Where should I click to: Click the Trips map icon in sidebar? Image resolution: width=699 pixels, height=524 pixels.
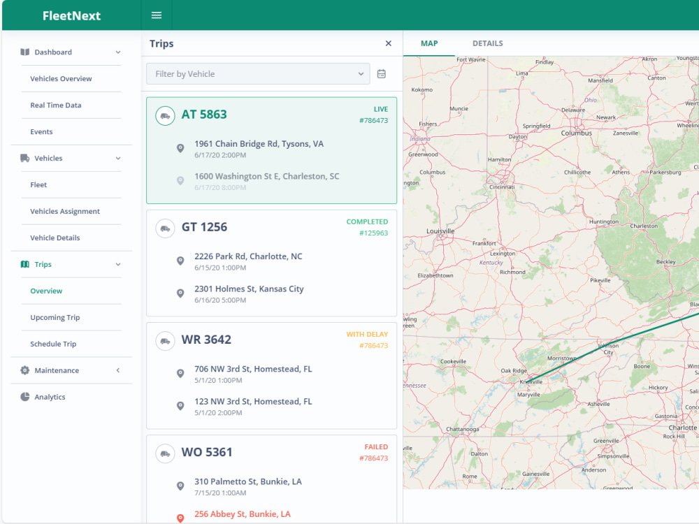tap(25, 264)
